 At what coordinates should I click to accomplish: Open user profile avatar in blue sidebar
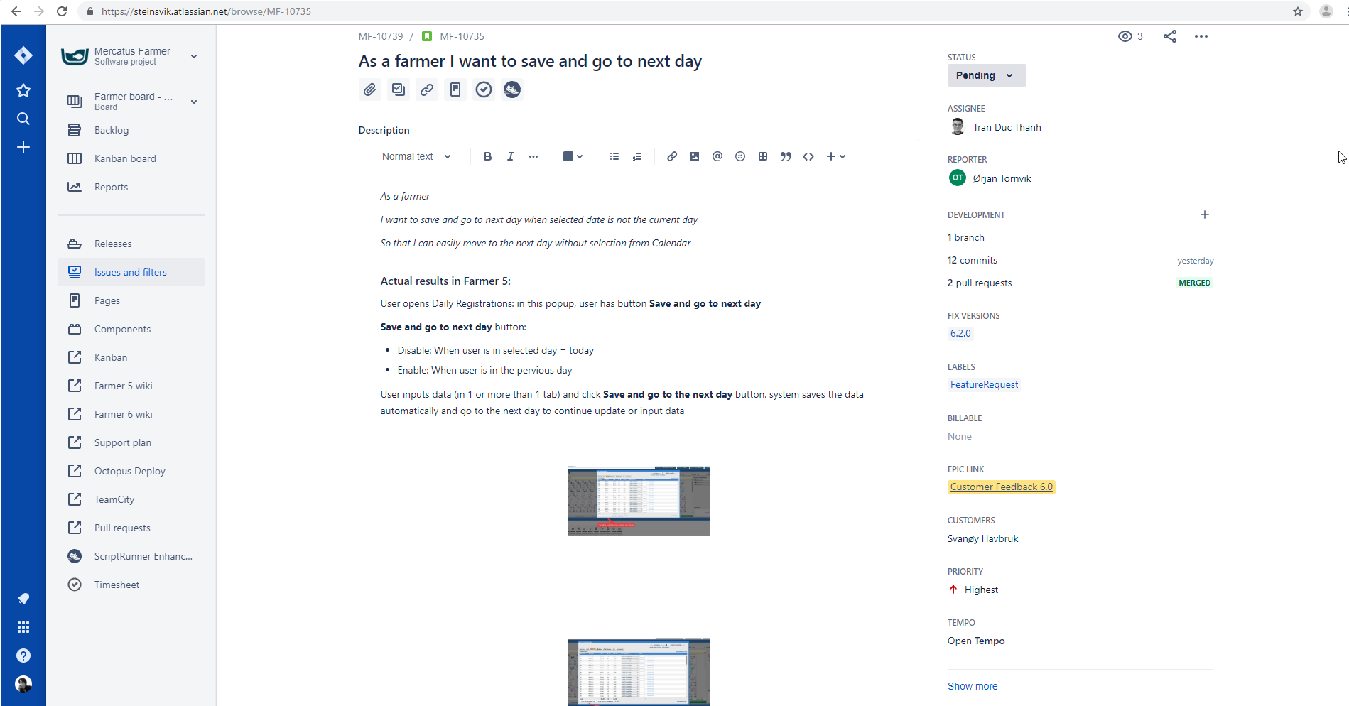tap(23, 684)
